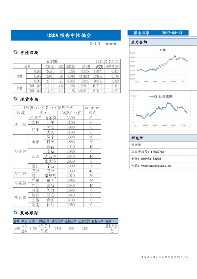Image resolution: width=197 pixels, height=279 pixels.
Task: Click the icon beside 行情回顾 heading
Action: click(x=16, y=52)
